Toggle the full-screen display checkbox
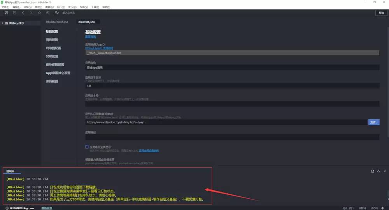The image size is (389, 210). pyautogui.click(x=87, y=147)
